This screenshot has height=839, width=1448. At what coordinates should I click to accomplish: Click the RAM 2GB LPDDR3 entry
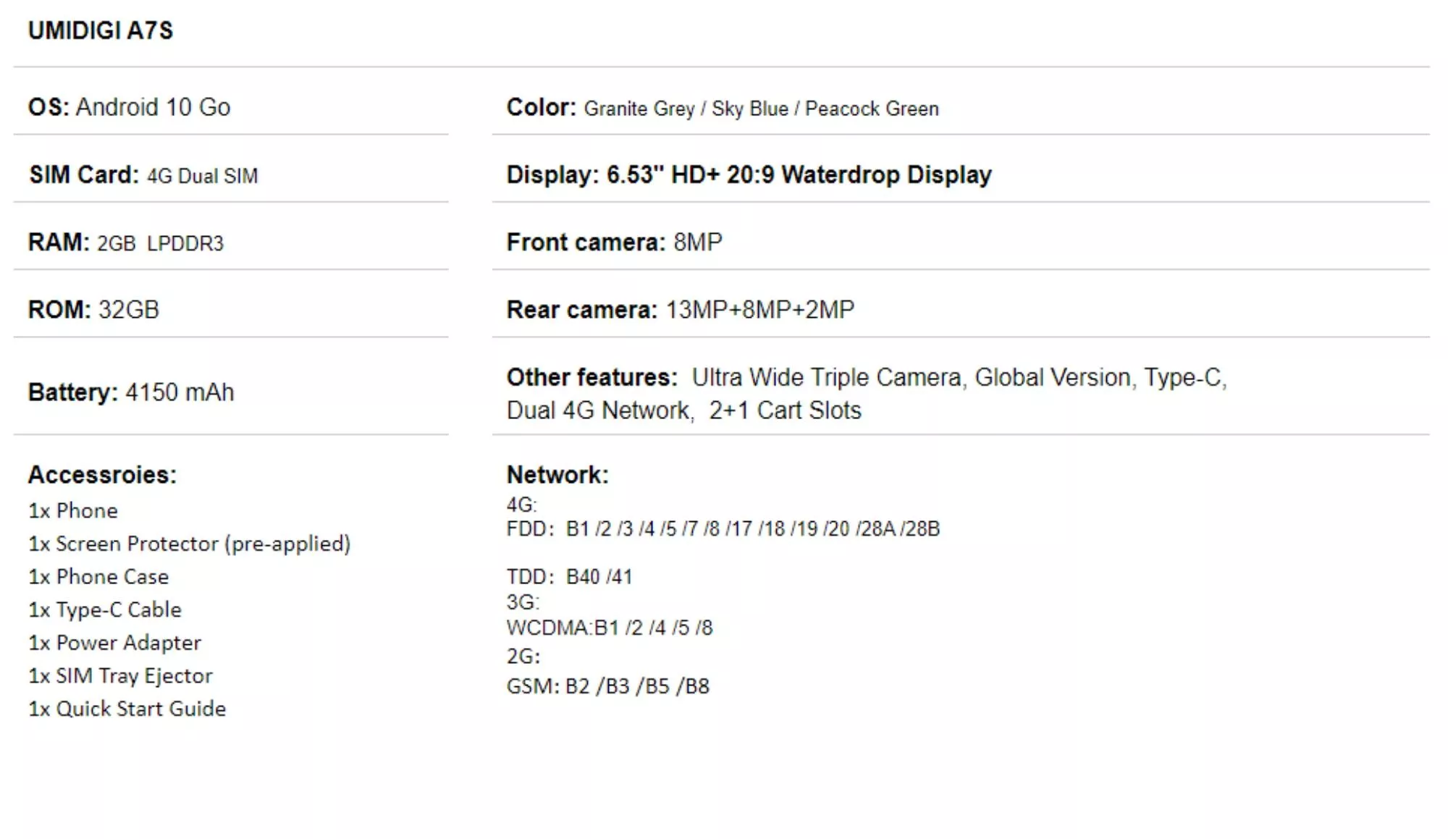click(126, 243)
